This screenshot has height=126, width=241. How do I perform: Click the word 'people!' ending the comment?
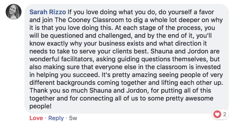[40, 106]
